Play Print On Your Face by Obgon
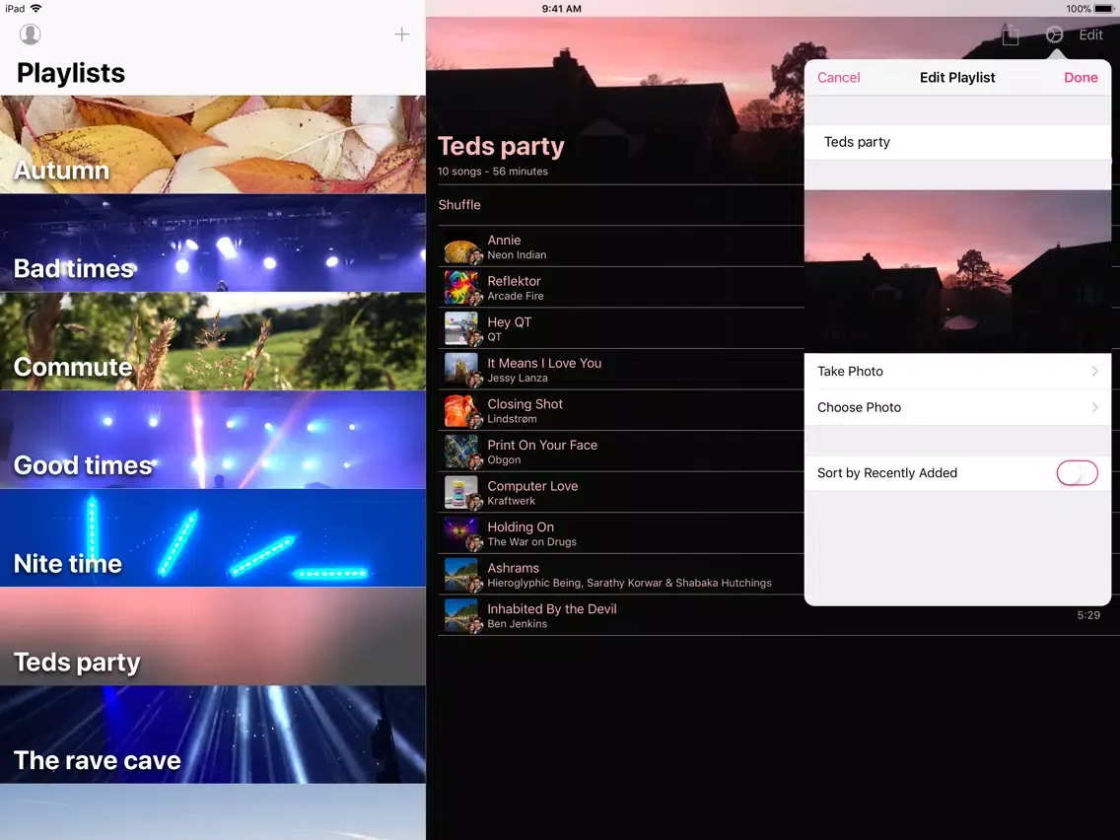 click(x=620, y=452)
